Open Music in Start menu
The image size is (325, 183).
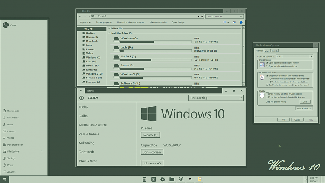coord(8,124)
